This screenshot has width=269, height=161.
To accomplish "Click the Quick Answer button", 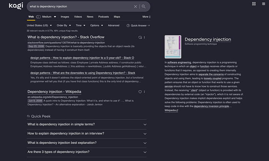I will click(138, 25).
